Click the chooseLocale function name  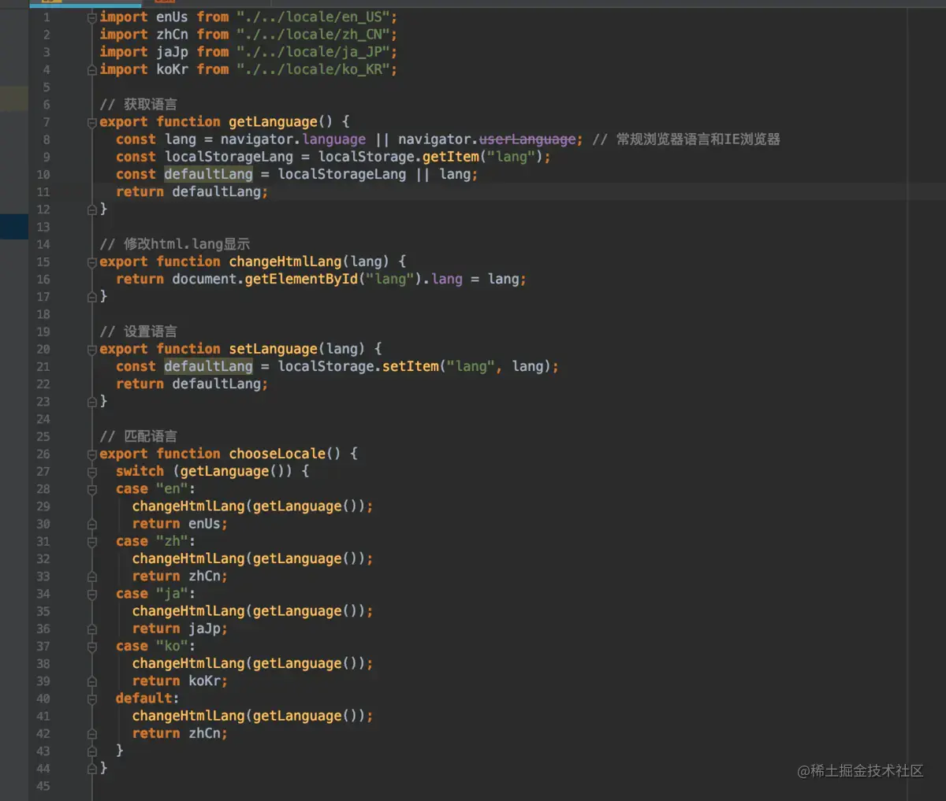277,454
